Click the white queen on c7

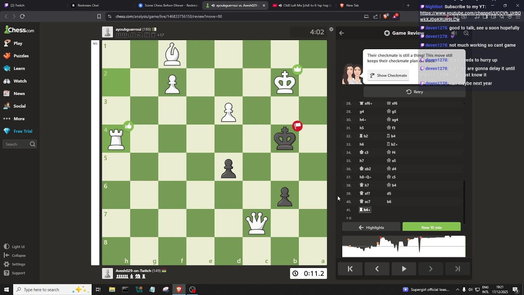click(257, 223)
